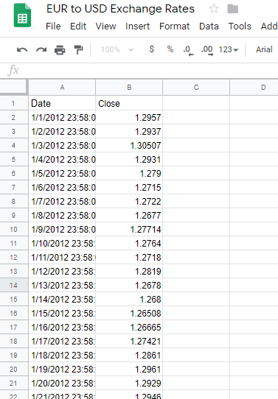Star the EUR to USD document
Image resolution: width=278 pixels, height=399 pixels.
[x=214, y=9]
